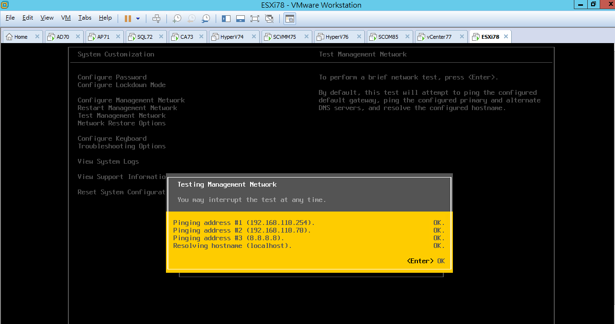This screenshot has width=615, height=324.
Task: Open the VM menu
Action: tap(66, 18)
